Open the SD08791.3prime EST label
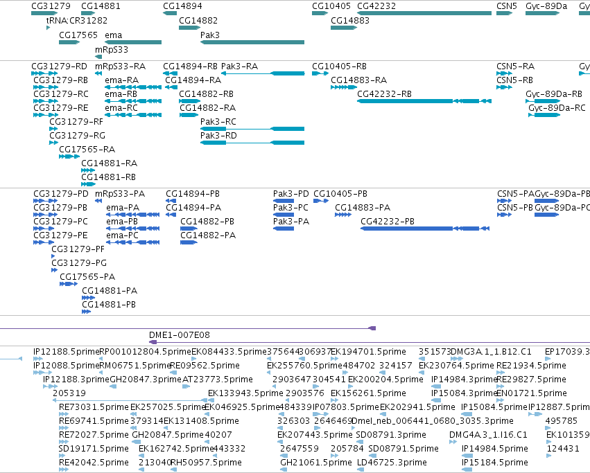Image resolution: width=590 pixels, height=473 pixels. click(x=391, y=435)
